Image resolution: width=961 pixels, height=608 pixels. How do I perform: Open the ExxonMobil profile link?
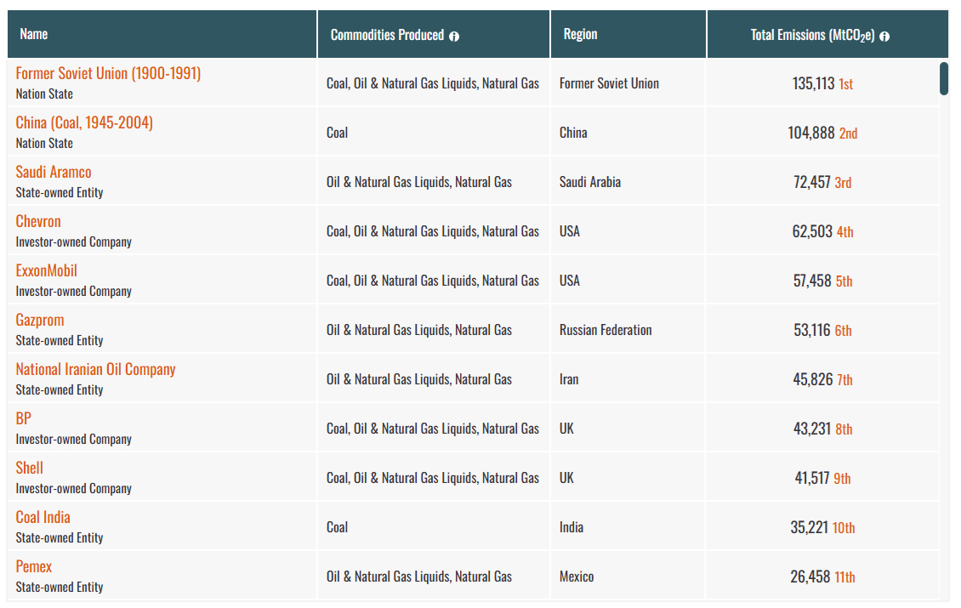pos(47,270)
